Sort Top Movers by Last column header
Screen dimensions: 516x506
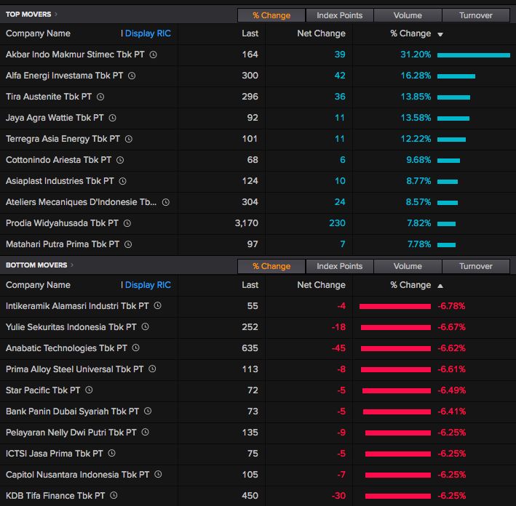point(250,33)
